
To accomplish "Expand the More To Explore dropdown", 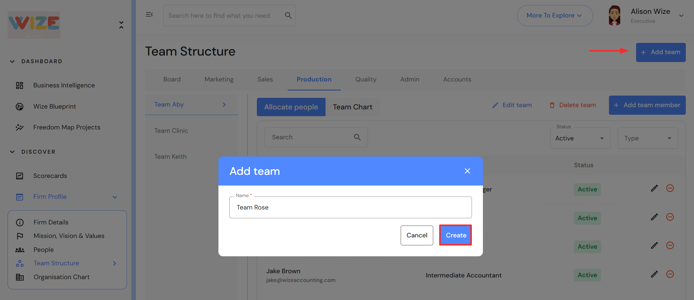I will click(554, 16).
